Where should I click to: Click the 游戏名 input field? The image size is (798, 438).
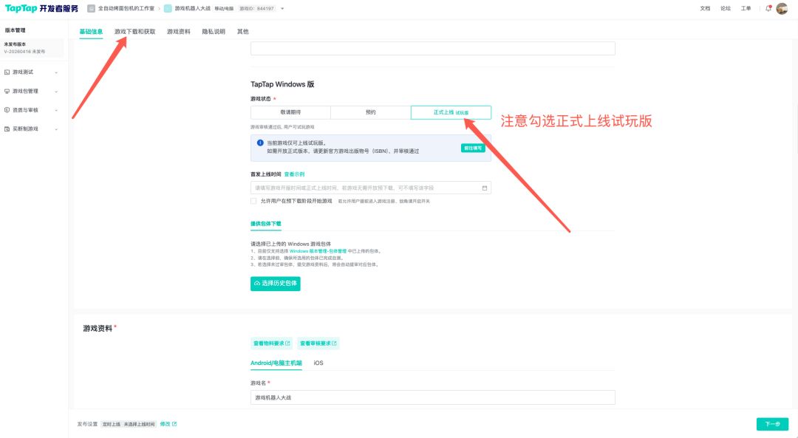[432, 397]
